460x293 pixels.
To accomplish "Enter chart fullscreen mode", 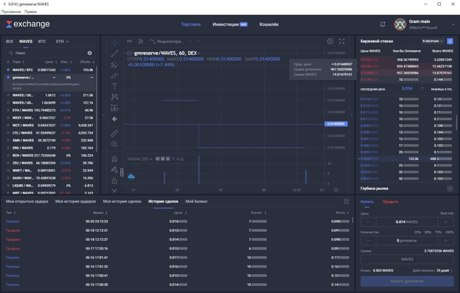I will [x=342, y=41].
